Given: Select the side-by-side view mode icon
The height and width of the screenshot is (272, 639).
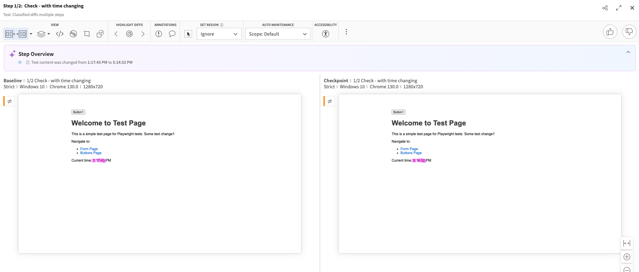Looking at the screenshot, I should click(x=16, y=34).
